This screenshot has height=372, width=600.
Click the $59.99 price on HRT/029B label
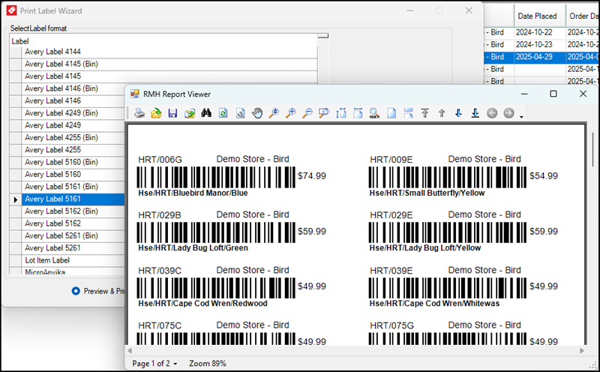[x=312, y=231]
